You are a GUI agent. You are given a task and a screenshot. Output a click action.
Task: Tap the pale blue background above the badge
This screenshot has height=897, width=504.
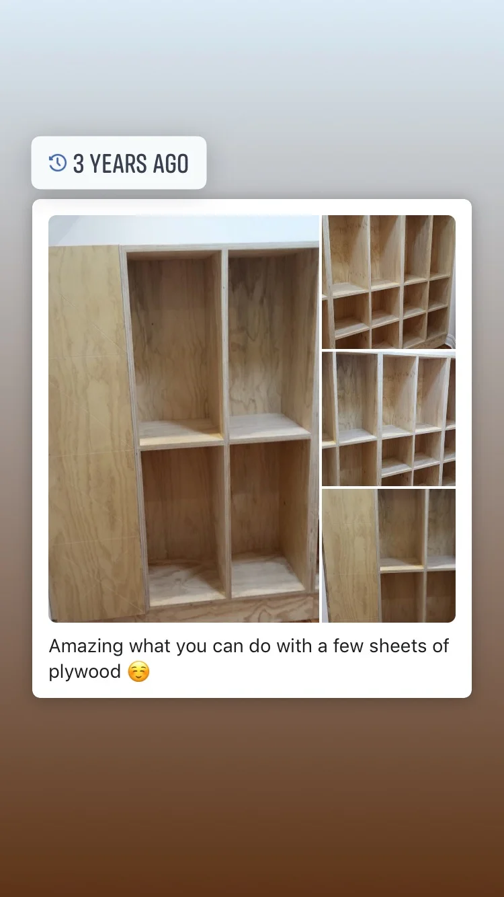tap(252, 67)
